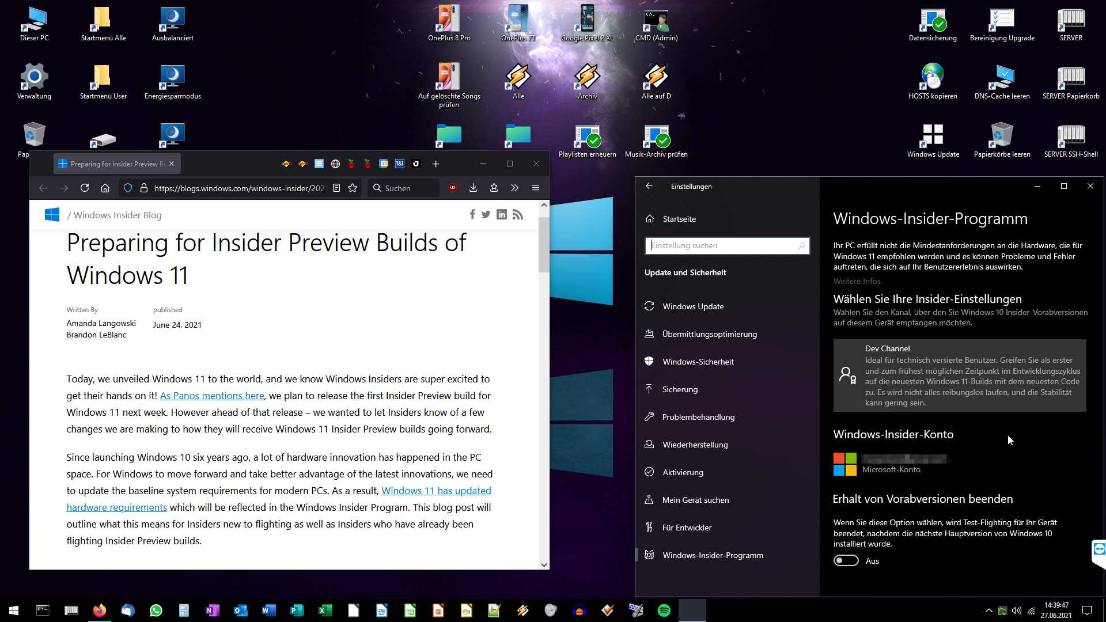Select DNS-Cache leeren desktop shortcut
This screenshot has height=622, width=1106.
[x=1002, y=83]
